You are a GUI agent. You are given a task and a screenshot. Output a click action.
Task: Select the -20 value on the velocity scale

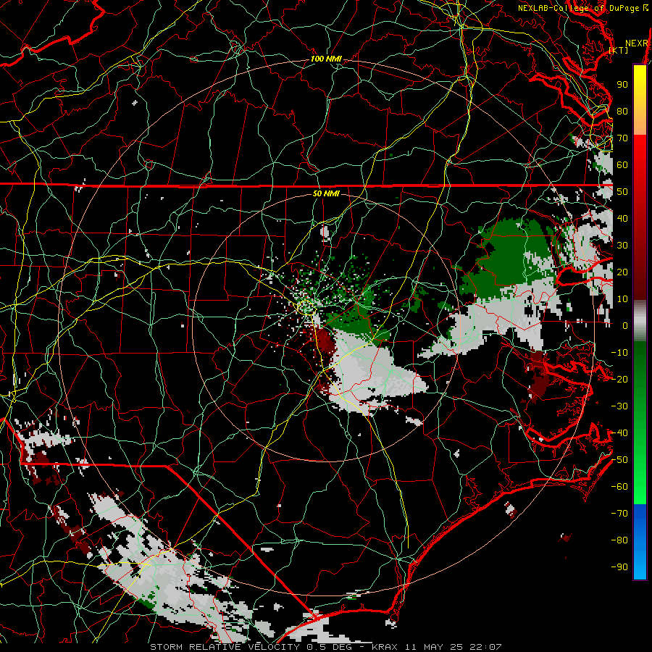click(x=619, y=379)
